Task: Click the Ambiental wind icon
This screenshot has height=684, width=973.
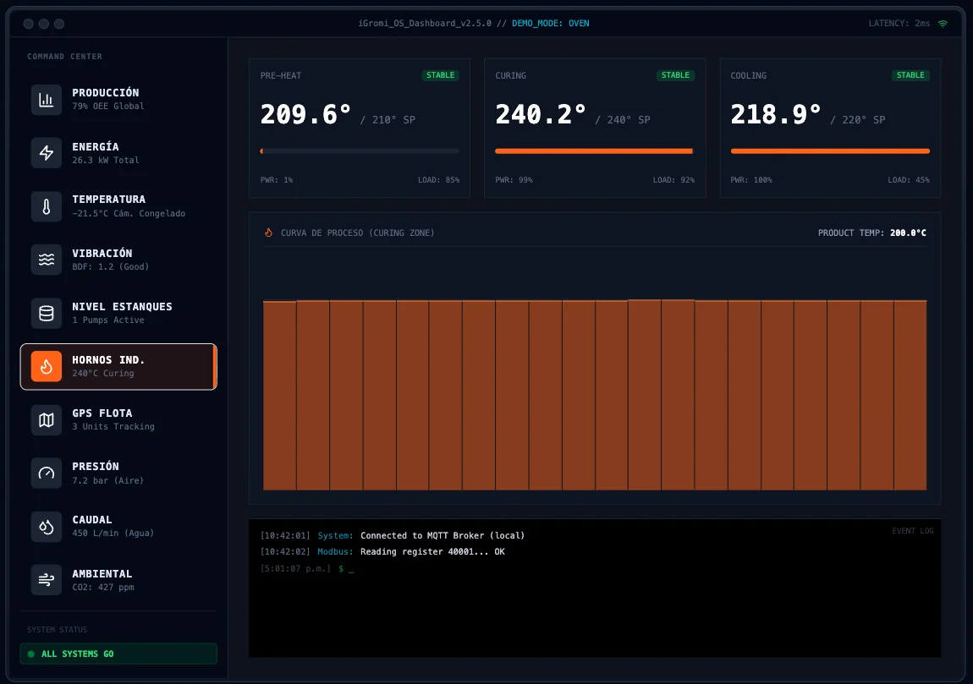Action: [47, 580]
